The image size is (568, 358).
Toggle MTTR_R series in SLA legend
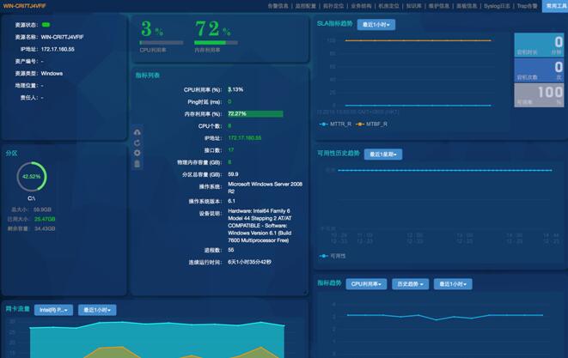point(335,124)
